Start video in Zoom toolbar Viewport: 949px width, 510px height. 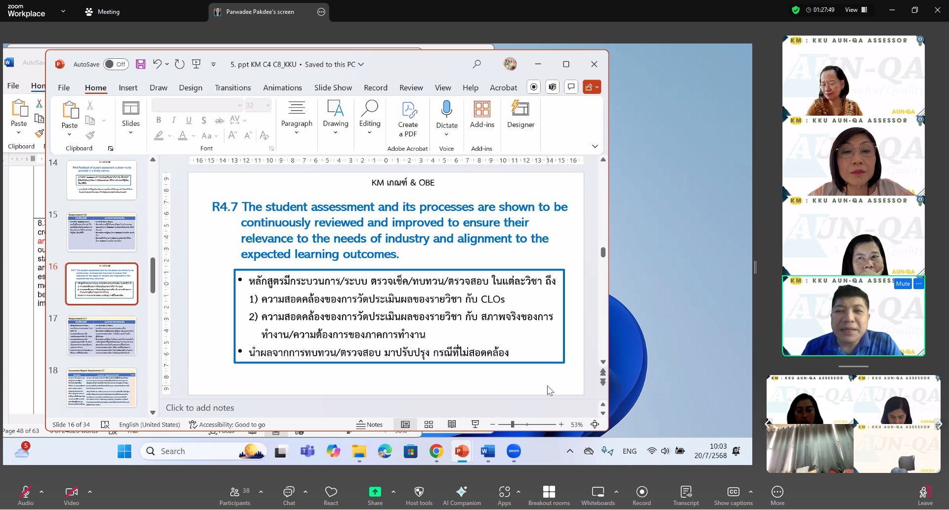pos(71,492)
